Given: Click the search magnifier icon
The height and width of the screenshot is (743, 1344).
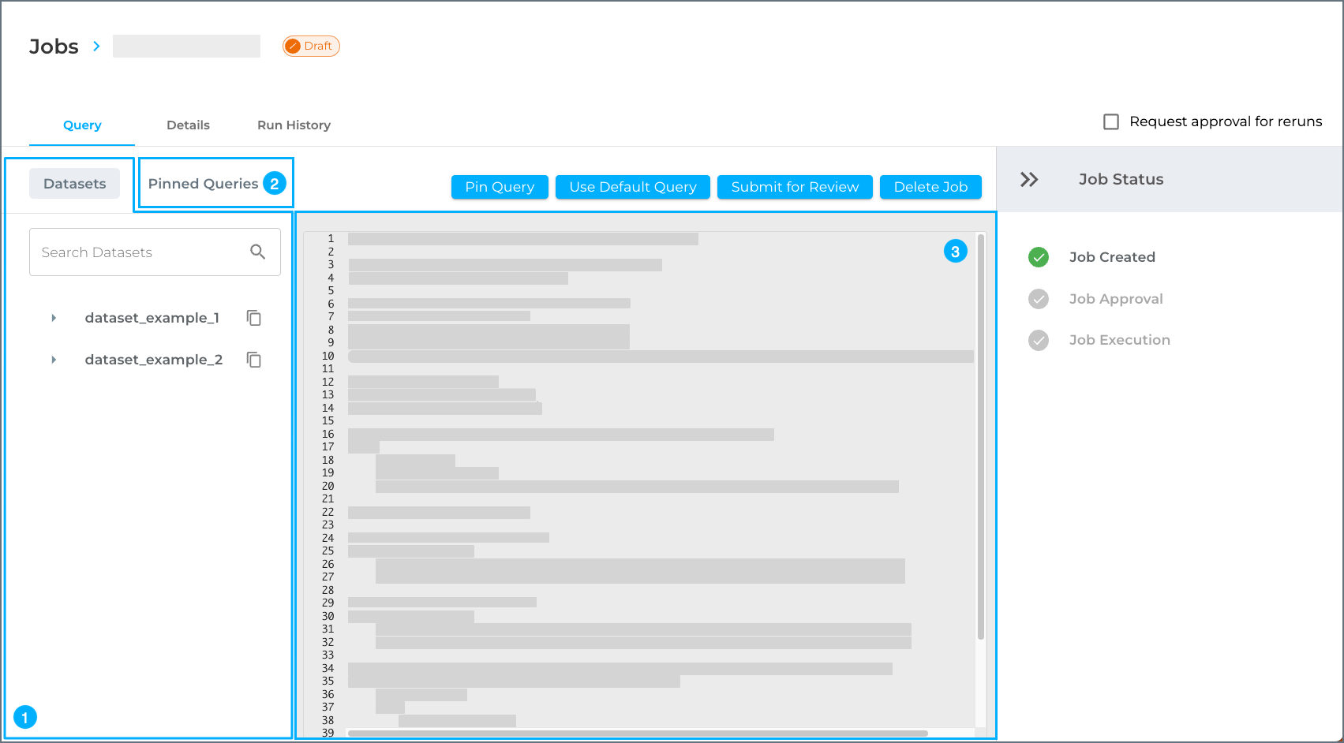Looking at the screenshot, I should [257, 252].
